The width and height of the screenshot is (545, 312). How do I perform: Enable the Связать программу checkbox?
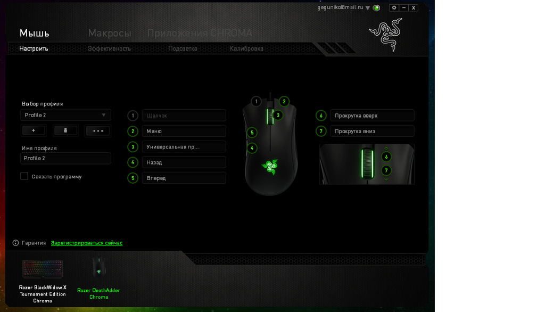coord(24,176)
